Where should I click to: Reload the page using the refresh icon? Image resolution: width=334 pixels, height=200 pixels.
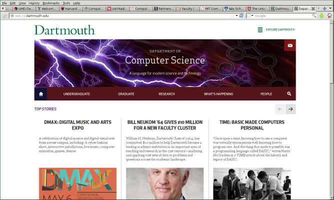(x=241, y=16)
